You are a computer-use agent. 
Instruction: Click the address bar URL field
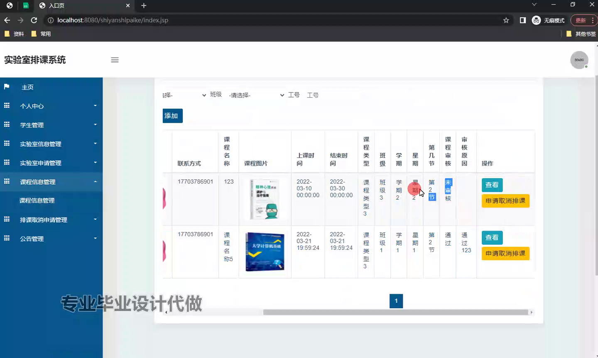click(274, 20)
